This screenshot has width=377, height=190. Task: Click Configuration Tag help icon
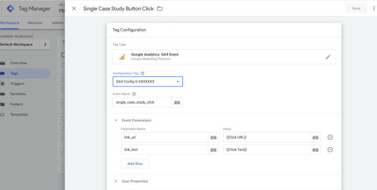pyautogui.click(x=142, y=73)
